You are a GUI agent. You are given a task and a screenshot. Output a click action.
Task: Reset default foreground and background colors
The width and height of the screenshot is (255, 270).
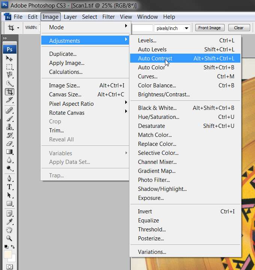click(6, 247)
